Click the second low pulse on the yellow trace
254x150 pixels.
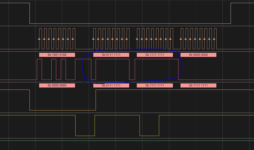click(x=149, y=126)
